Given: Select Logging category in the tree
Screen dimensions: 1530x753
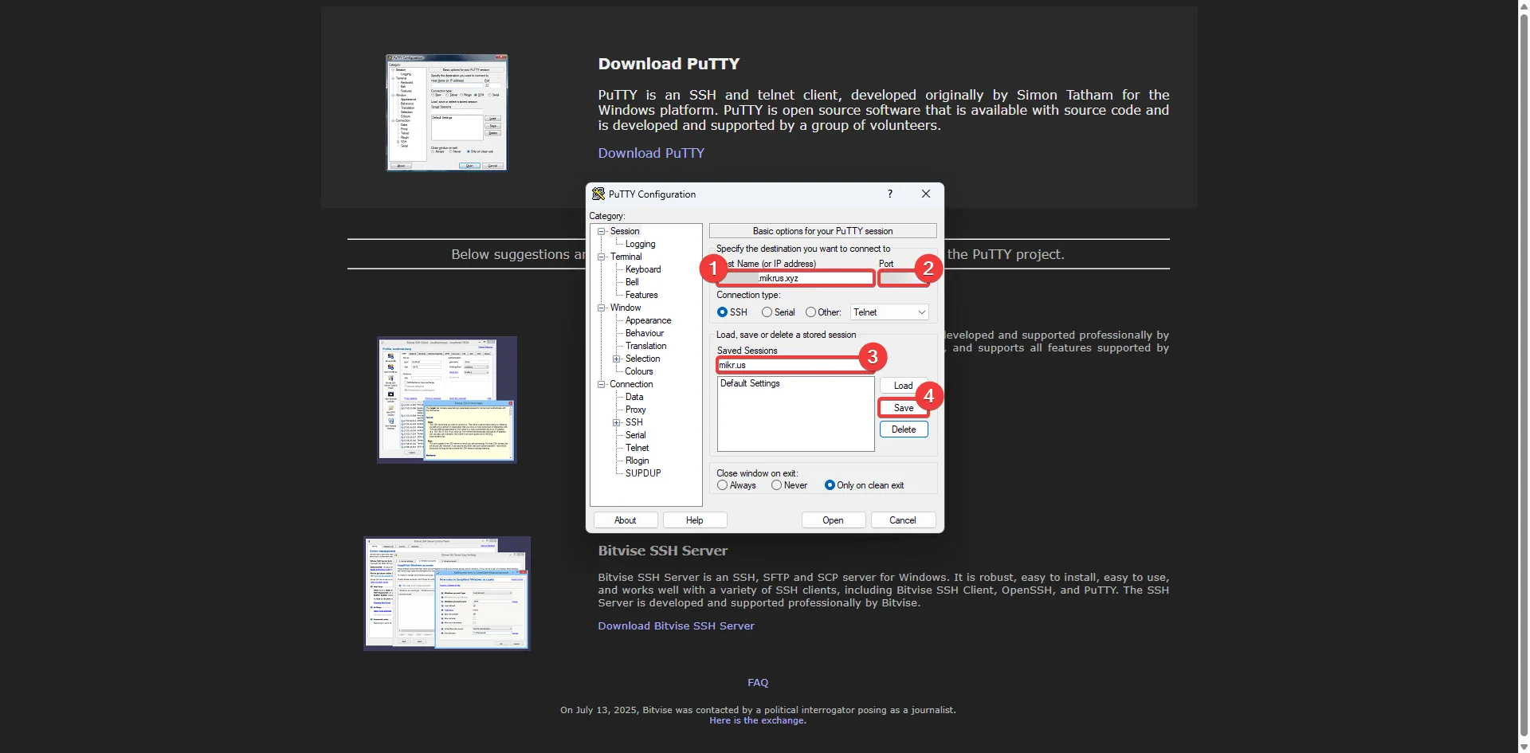Looking at the screenshot, I should pos(641,244).
